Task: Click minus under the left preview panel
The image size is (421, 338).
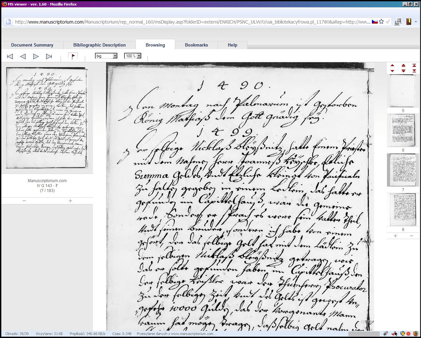Action: tap(24, 201)
